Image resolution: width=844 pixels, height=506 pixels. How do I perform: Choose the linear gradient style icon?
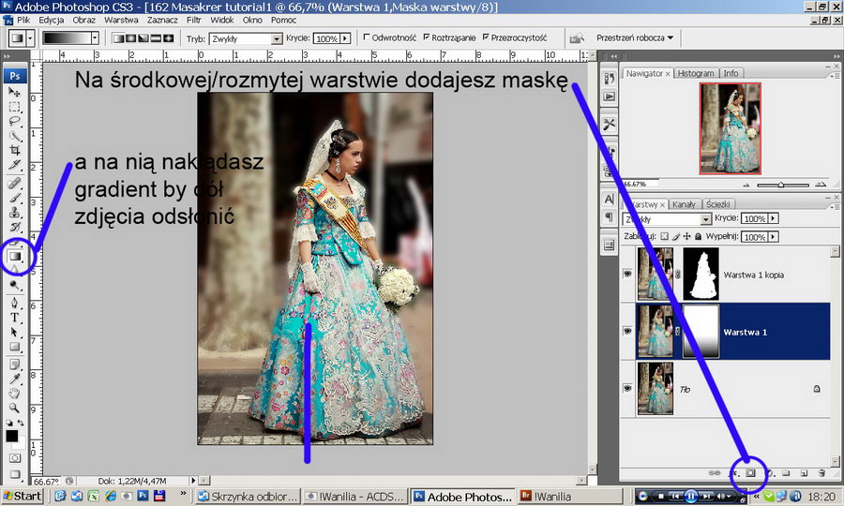click(x=119, y=38)
